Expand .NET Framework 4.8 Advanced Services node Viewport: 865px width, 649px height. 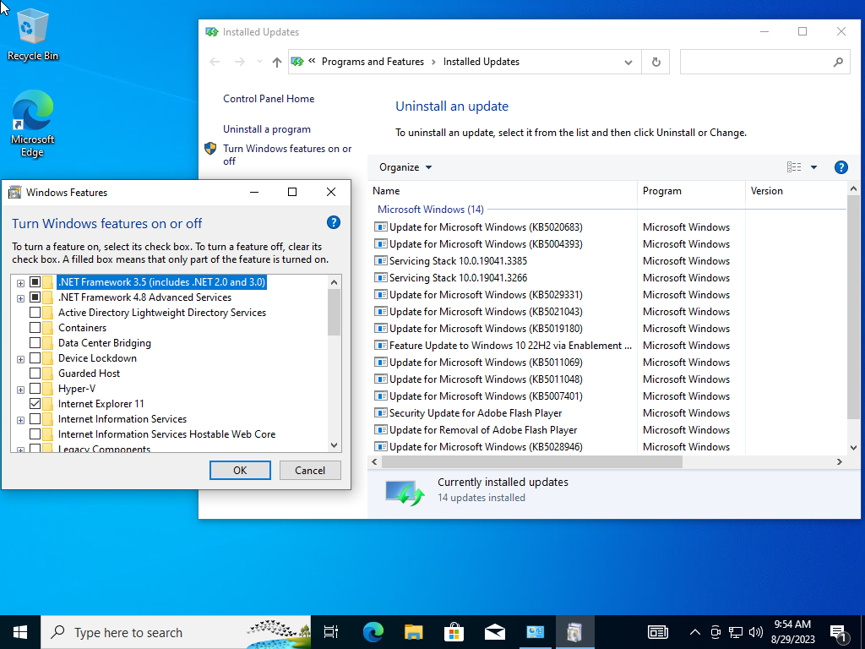point(20,298)
